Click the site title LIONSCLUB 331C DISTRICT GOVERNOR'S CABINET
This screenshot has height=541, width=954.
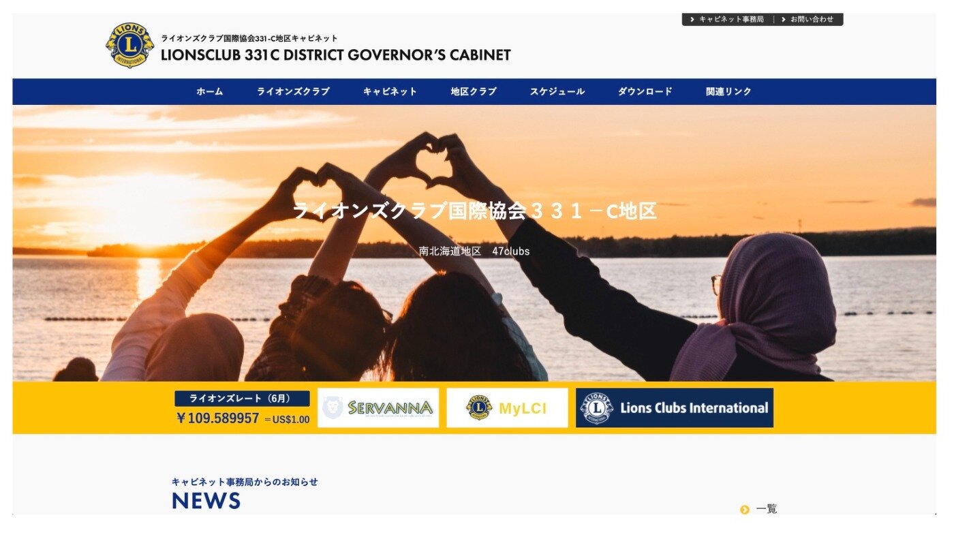(335, 56)
